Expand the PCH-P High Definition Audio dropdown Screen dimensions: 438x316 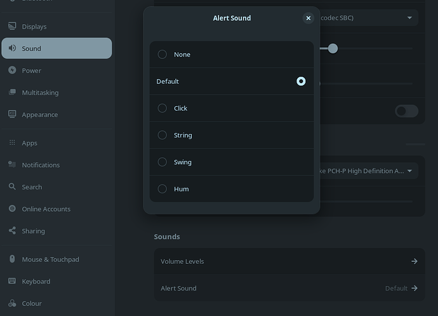(369, 171)
